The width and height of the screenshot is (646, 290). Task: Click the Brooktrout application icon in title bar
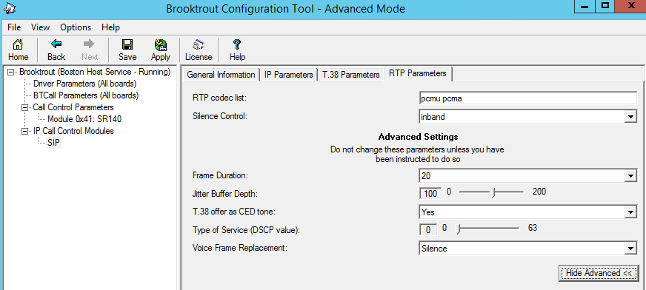pyautogui.click(x=9, y=8)
